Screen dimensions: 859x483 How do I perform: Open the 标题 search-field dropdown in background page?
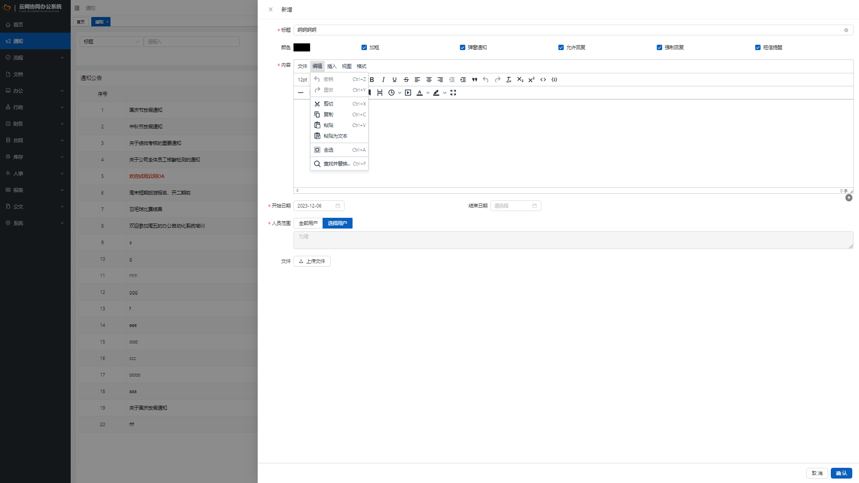pyautogui.click(x=111, y=42)
